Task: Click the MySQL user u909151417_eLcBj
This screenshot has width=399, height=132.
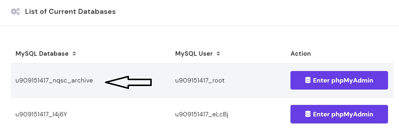Action: coord(202,114)
